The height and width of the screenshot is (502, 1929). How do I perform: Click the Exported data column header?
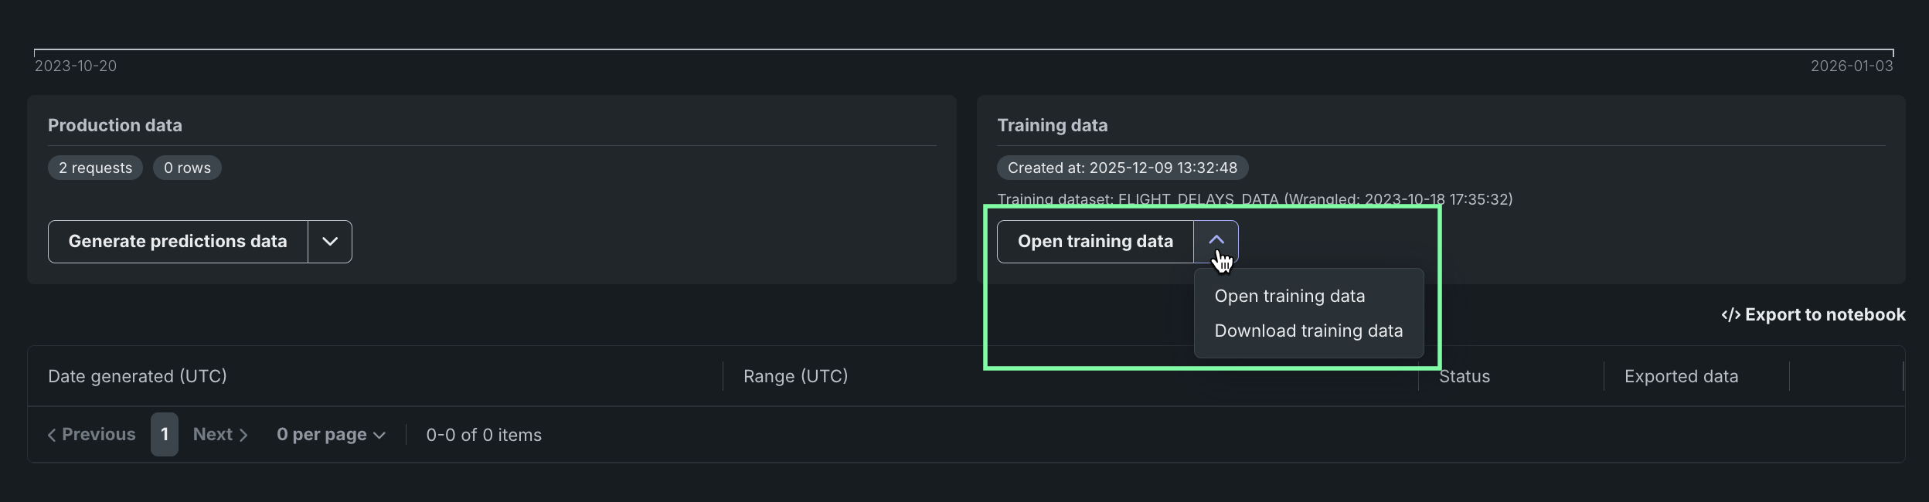tap(1681, 376)
